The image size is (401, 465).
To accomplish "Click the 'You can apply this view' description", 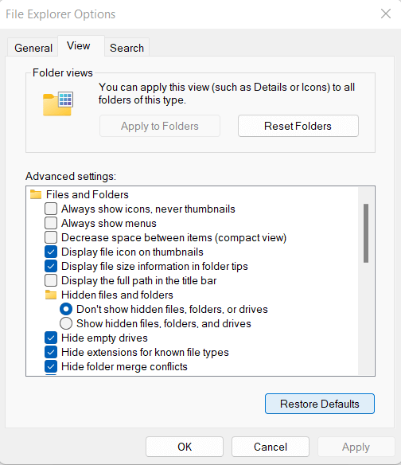I will (x=227, y=93).
